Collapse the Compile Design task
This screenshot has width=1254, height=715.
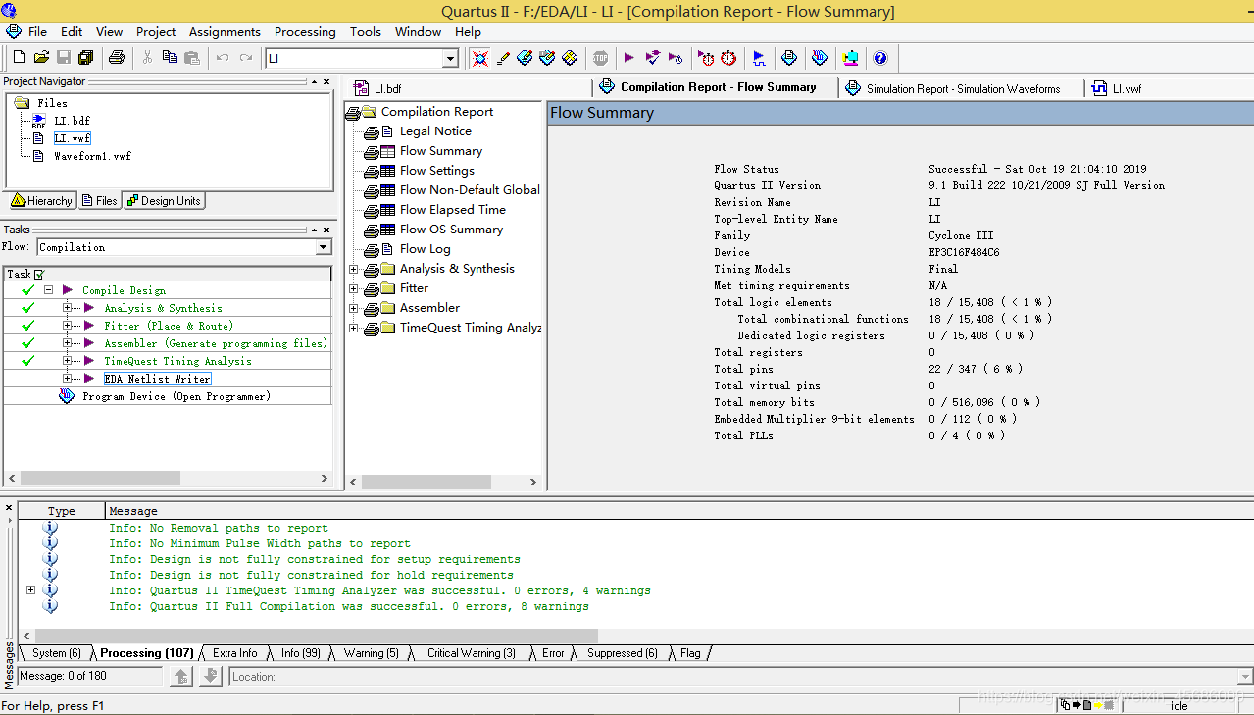(x=47, y=290)
